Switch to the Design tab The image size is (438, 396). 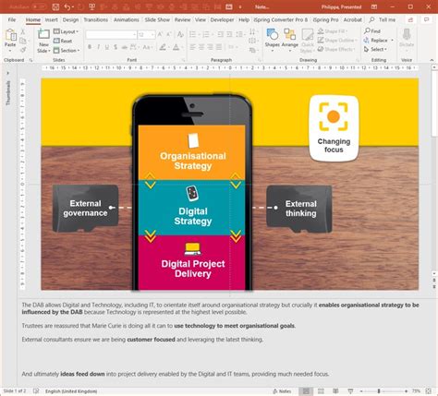[70, 19]
